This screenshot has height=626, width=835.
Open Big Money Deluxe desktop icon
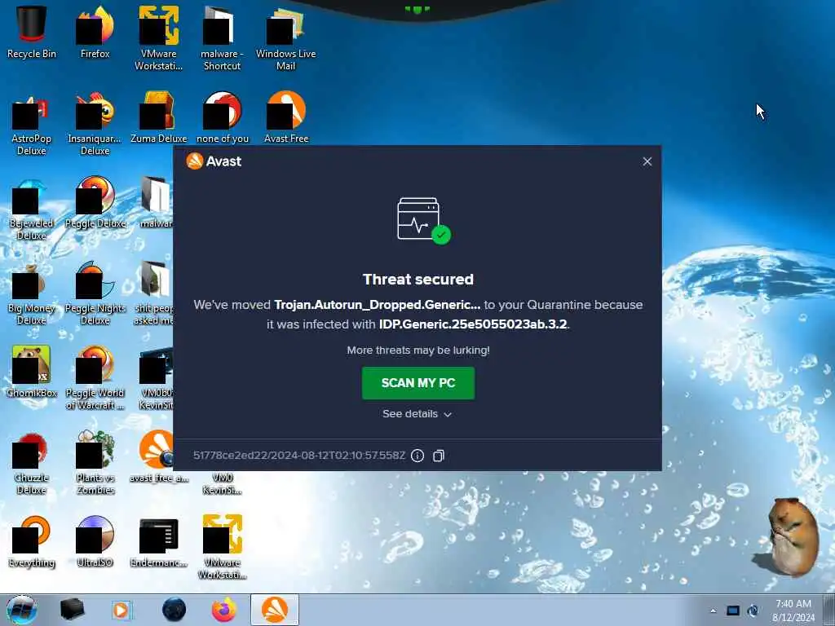point(32,293)
